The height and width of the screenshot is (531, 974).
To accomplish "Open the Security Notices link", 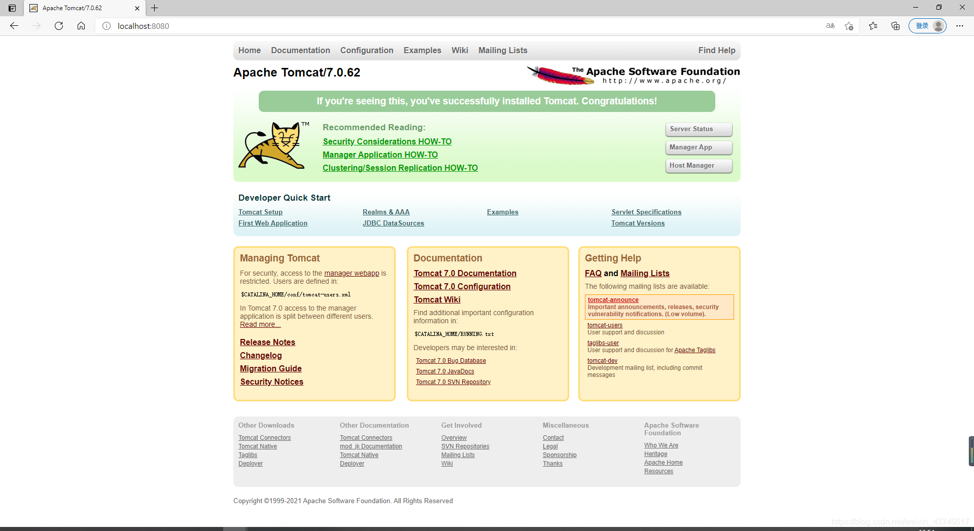I will tap(271, 382).
